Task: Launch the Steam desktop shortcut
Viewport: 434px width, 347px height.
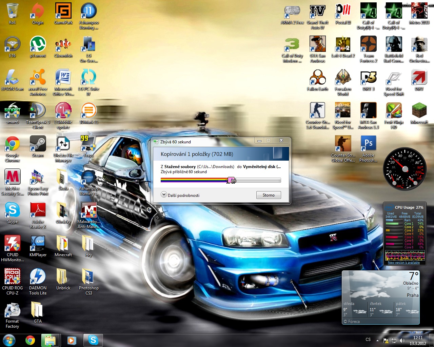Action: pos(38,146)
